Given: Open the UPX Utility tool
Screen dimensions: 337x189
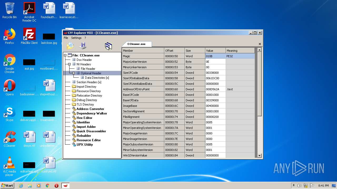Looking at the screenshot, I should point(85,145).
